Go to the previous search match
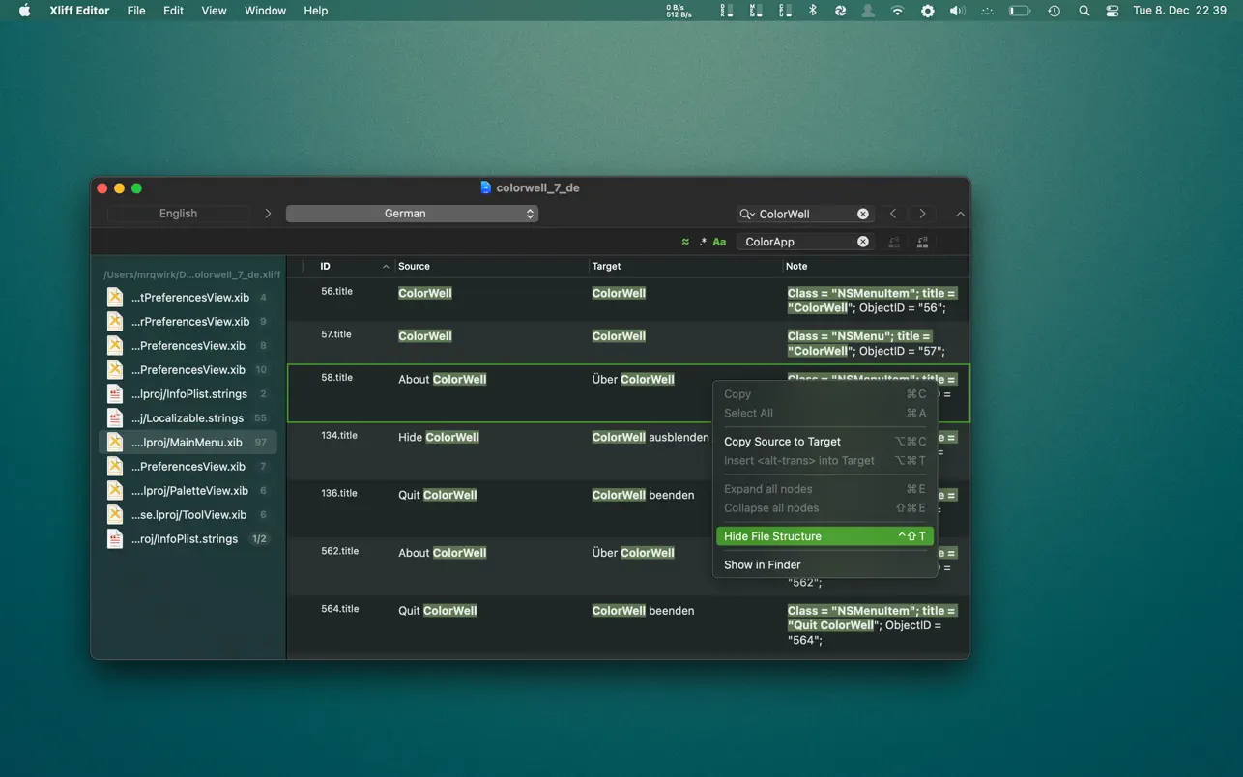The image size is (1243, 777). [x=893, y=214]
